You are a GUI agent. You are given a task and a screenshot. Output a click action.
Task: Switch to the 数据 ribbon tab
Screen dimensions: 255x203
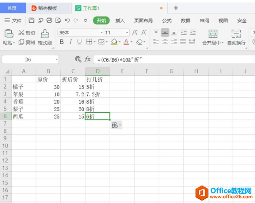186,21
